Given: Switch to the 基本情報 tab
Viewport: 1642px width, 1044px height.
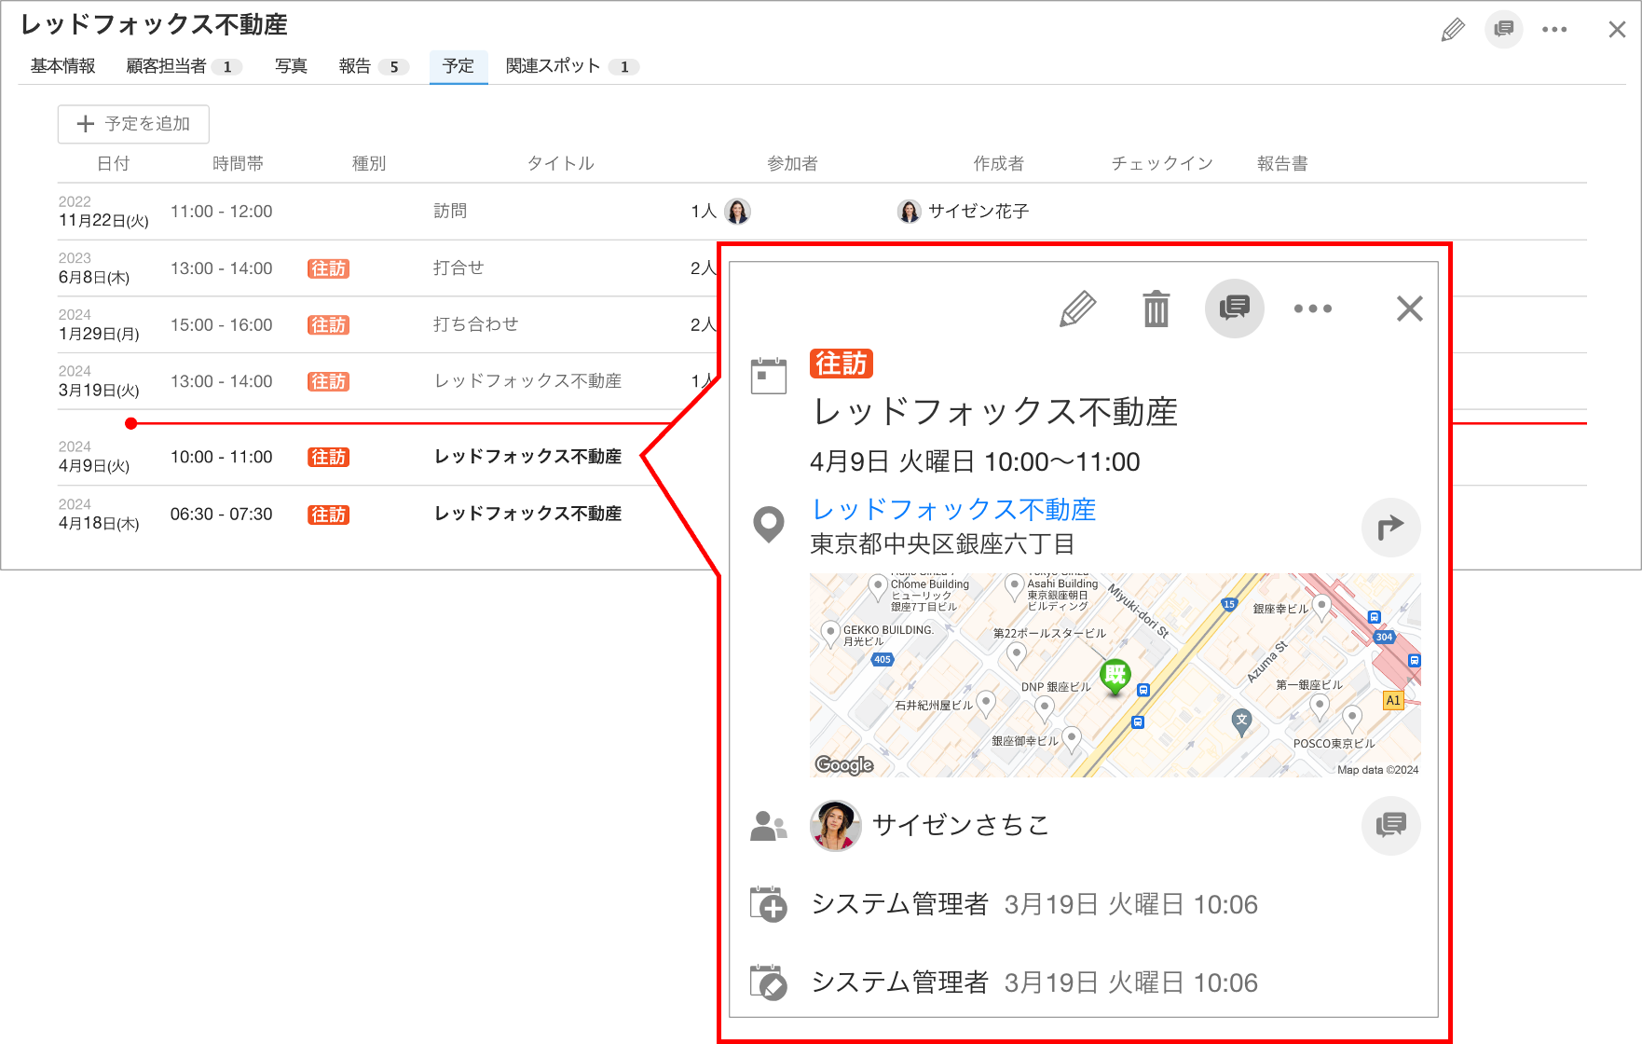Looking at the screenshot, I should tap(62, 66).
